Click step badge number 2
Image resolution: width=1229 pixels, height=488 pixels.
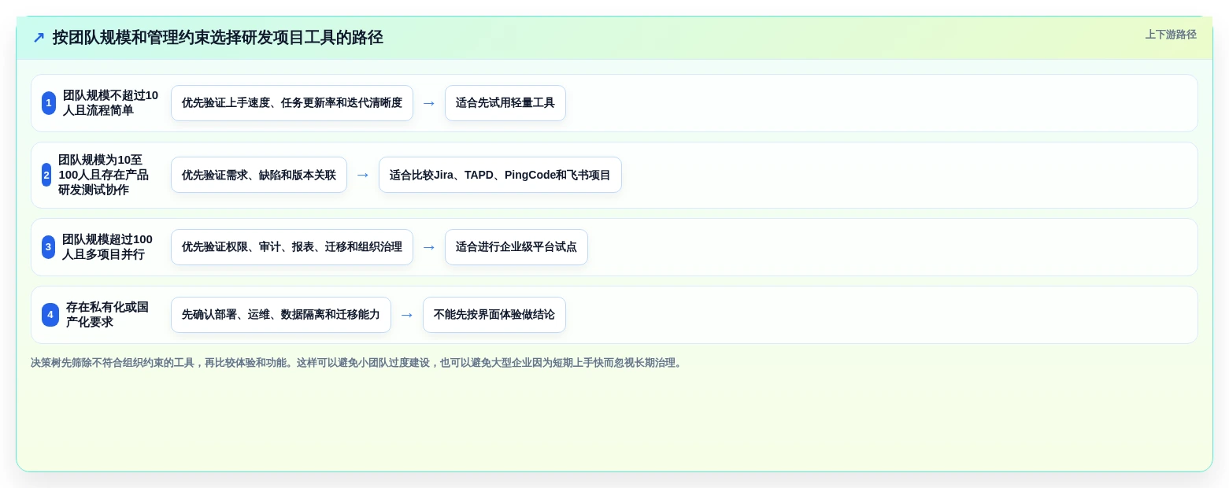(46, 175)
